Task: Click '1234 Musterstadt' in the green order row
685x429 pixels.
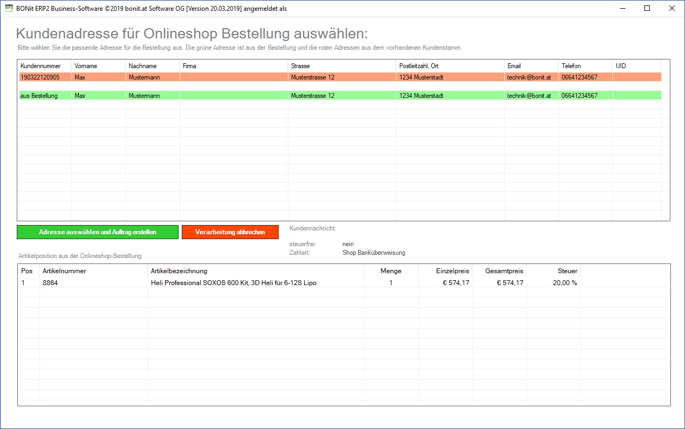Action: coord(421,96)
